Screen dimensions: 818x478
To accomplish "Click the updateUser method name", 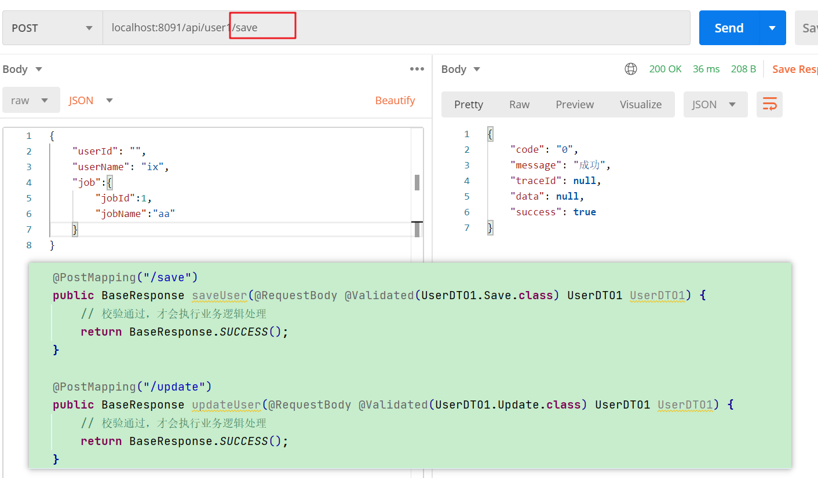I will (x=227, y=405).
